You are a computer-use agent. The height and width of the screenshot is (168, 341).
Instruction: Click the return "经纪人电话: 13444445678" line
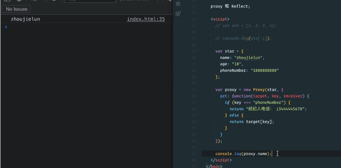tap(268, 109)
